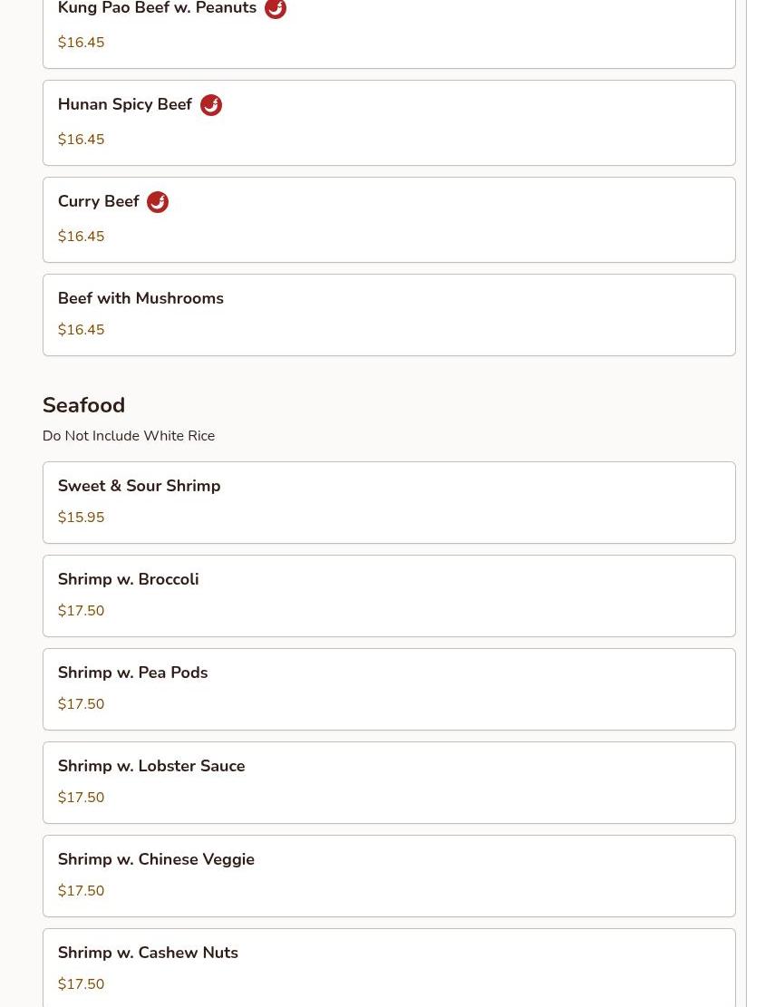Click the Seafood section heading
The height and width of the screenshot is (1007, 765).
[83, 405]
